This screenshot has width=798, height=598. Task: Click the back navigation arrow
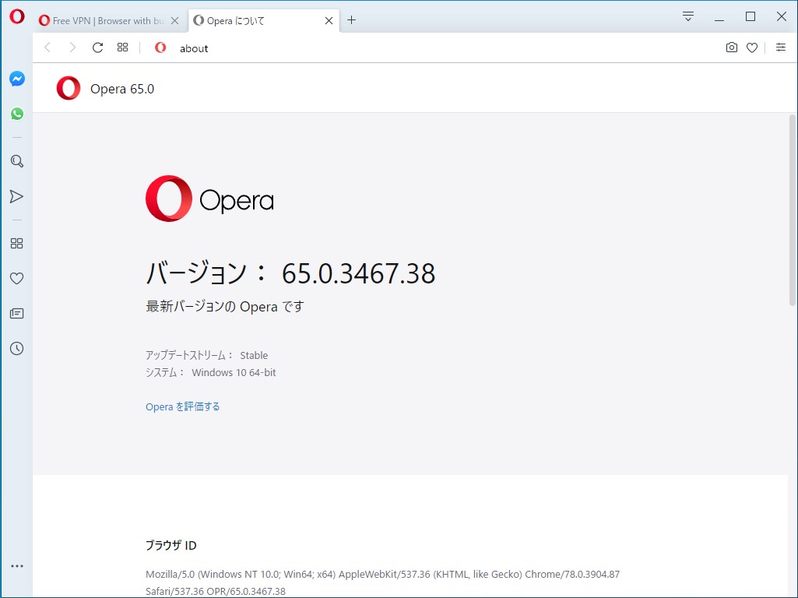(x=47, y=47)
